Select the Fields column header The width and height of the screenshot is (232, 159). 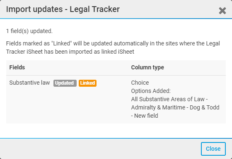pos(17,67)
